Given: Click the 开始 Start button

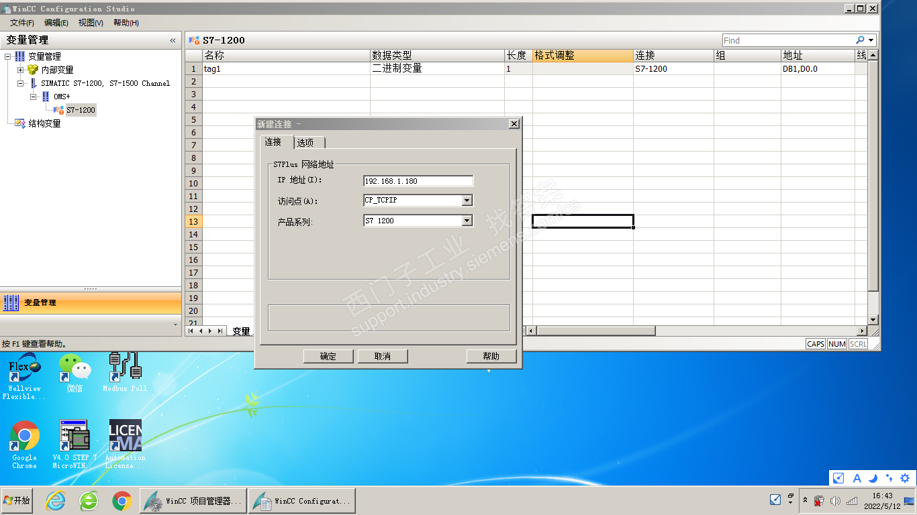Looking at the screenshot, I should [x=17, y=501].
